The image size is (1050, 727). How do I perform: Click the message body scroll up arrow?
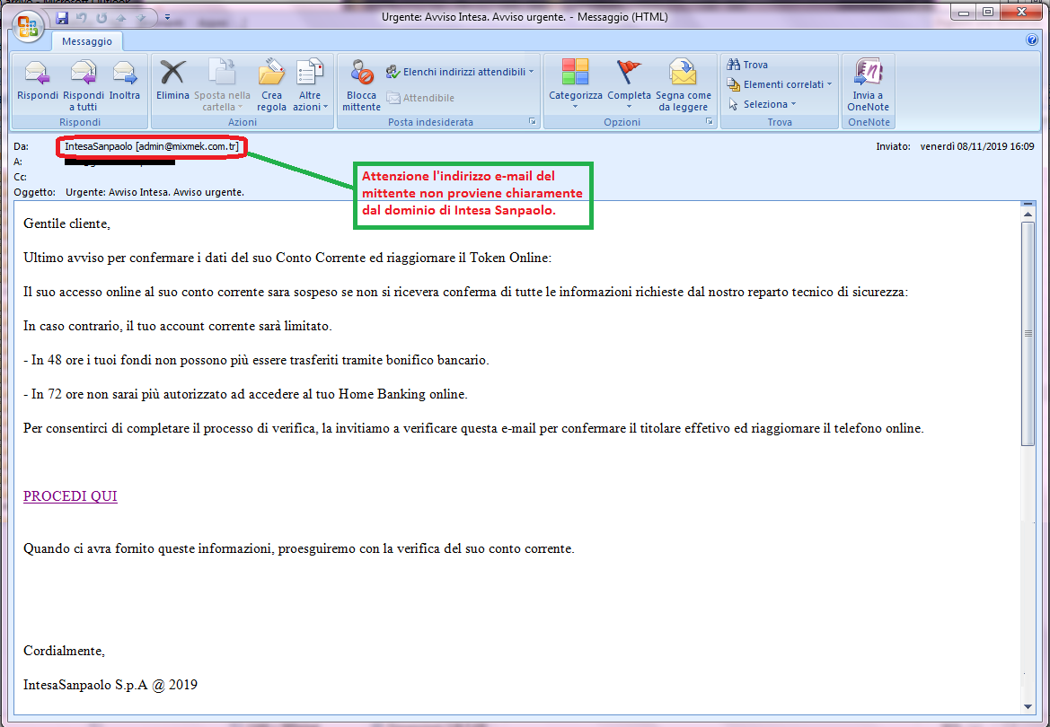[1028, 215]
